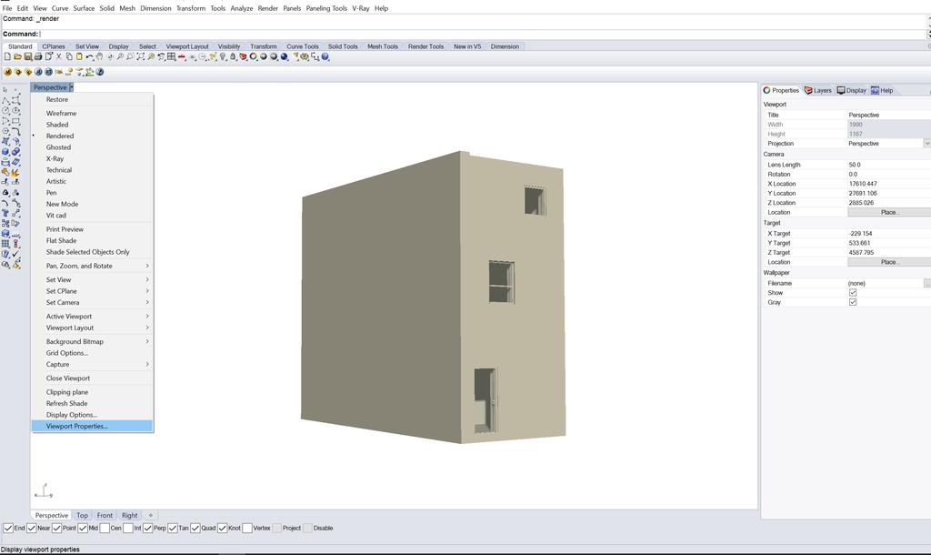The image size is (931, 555).
Task: Click the Command input field
Action: 481,34
